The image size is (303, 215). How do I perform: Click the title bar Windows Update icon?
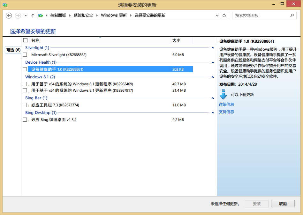pos(5,5)
